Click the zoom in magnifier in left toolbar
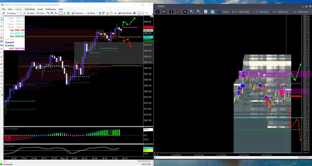312x166 pixels. coord(48,13)
